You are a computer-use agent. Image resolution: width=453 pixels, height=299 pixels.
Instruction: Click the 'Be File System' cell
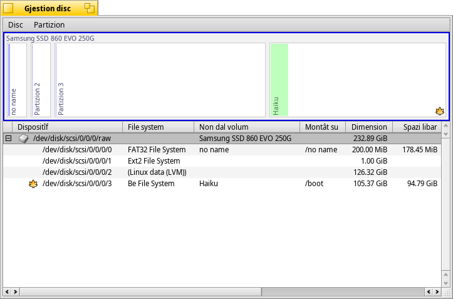click(151, 184)
